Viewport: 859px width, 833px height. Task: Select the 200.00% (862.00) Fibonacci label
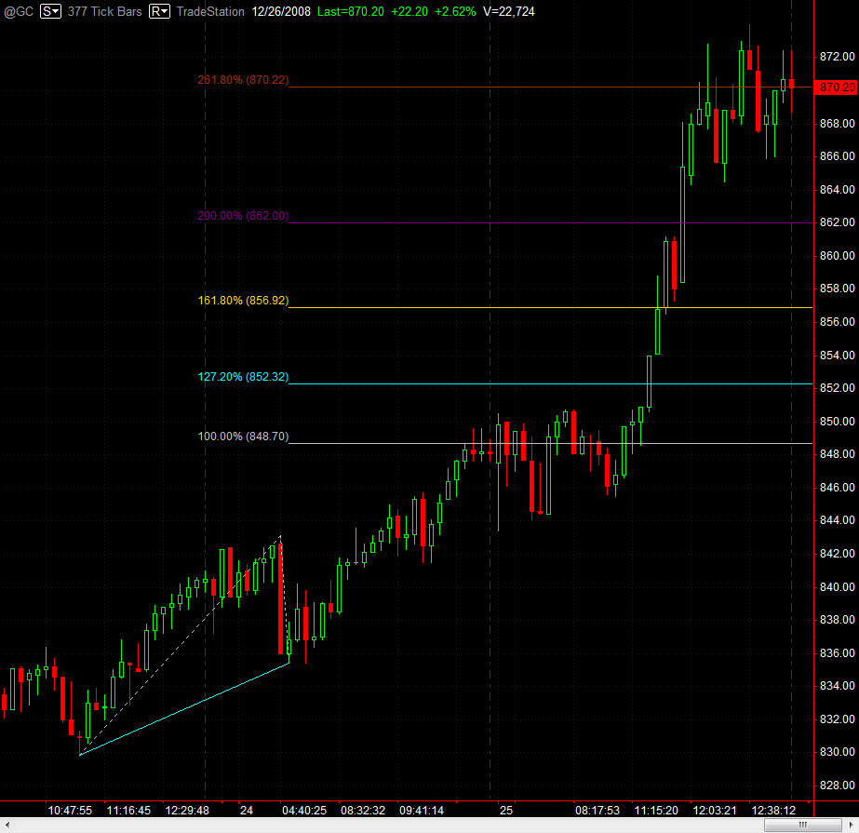[243, 216]
